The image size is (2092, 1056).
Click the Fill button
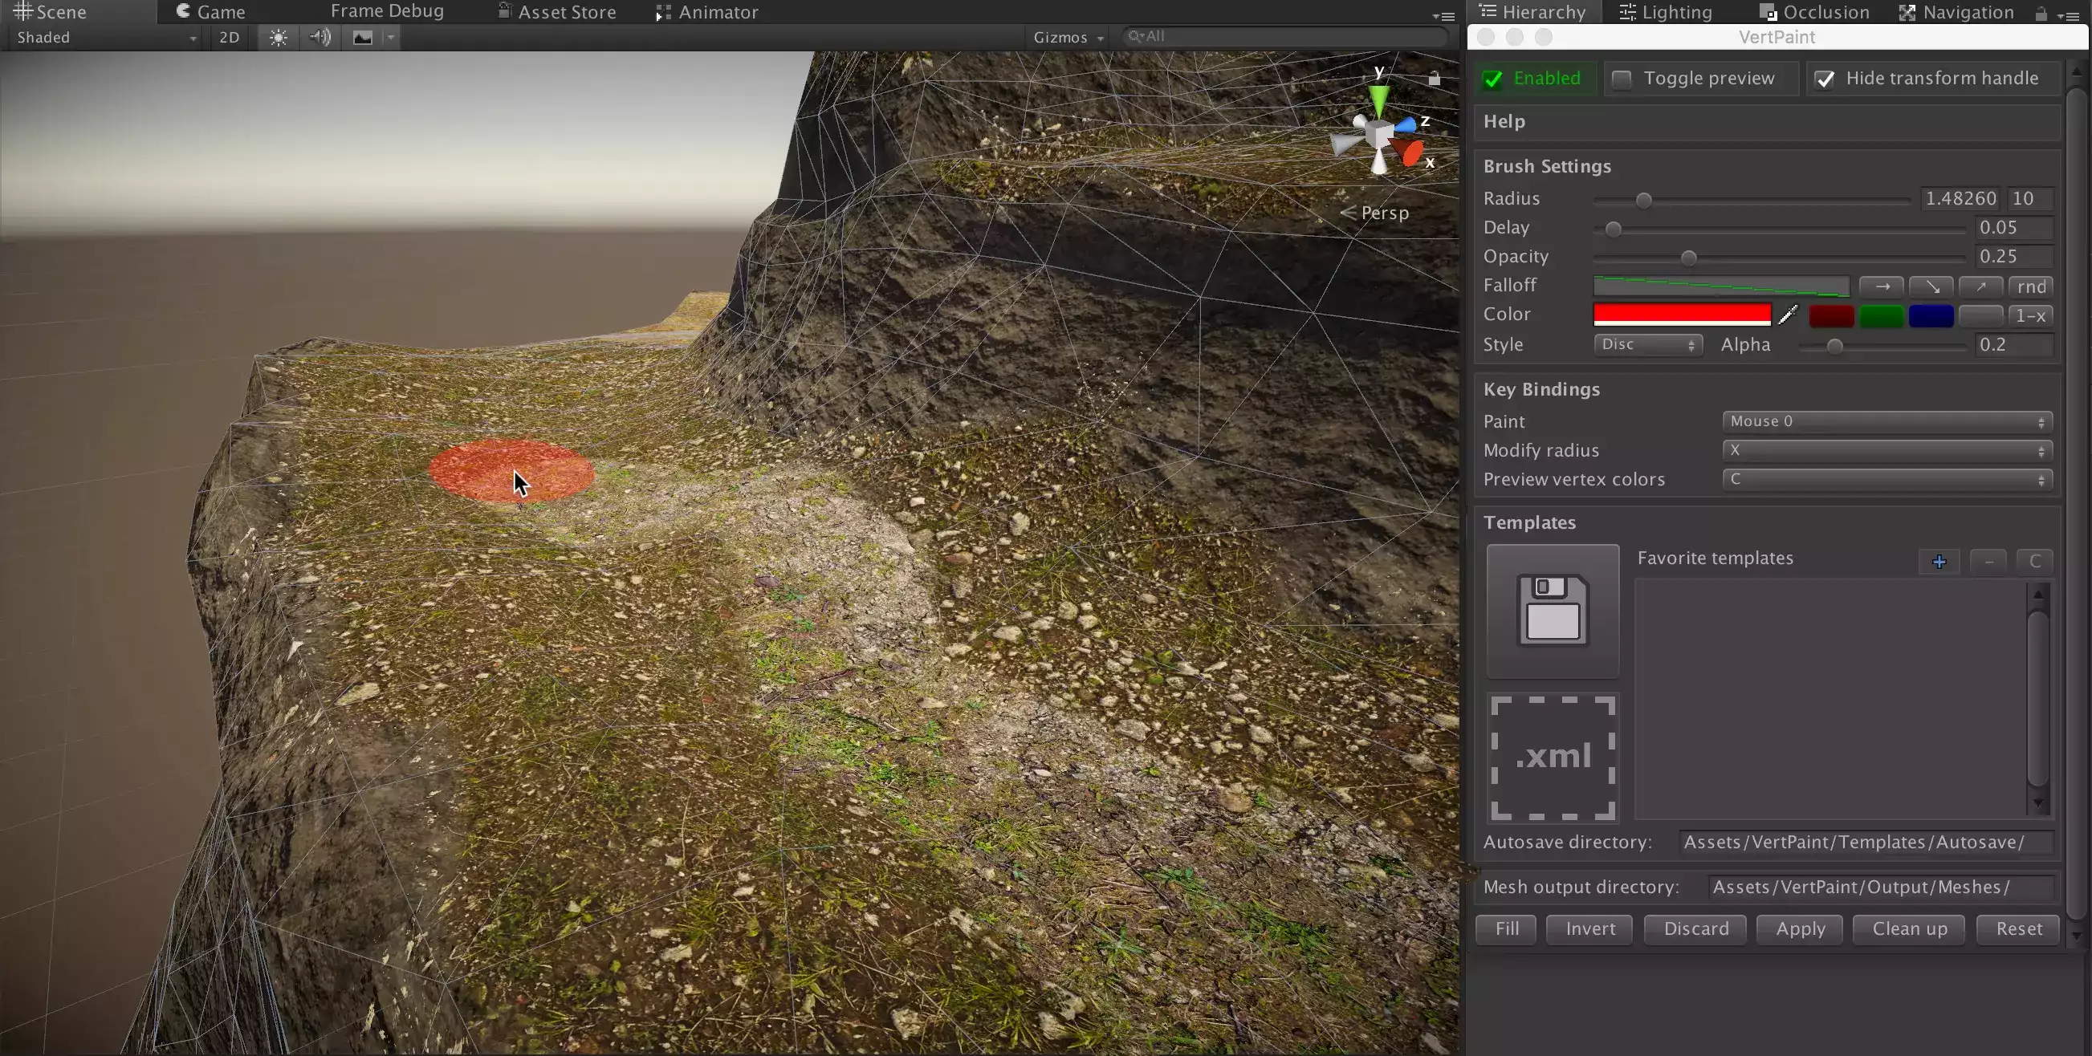(x=1507, y=928)
